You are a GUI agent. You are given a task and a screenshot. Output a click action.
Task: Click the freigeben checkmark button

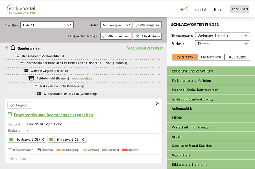pyautogui.click(x=19, y=105)
